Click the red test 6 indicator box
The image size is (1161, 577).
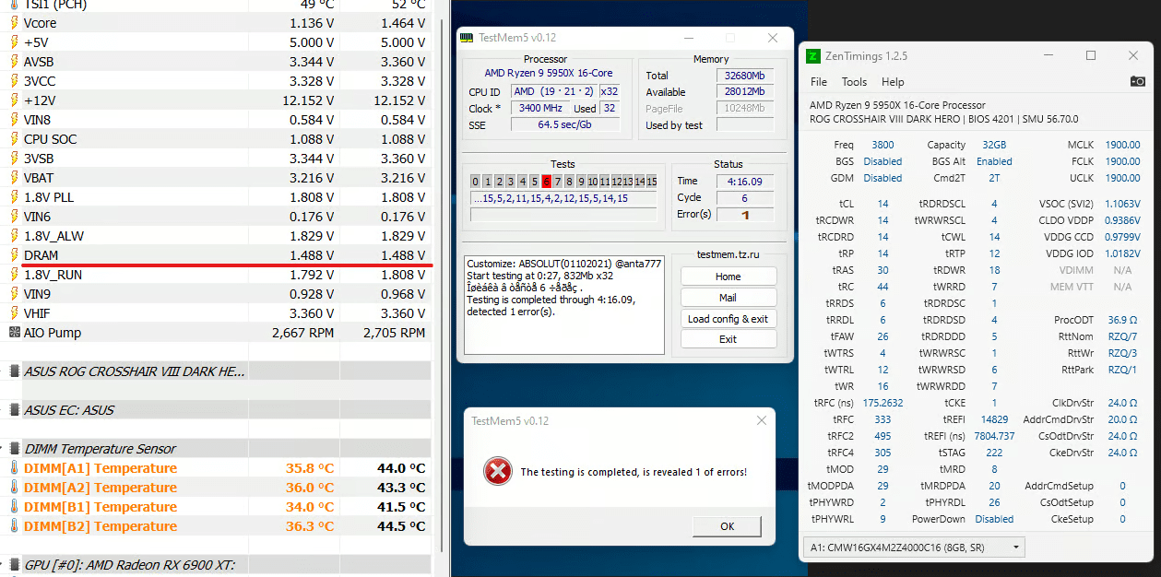[x=546, y=182]
